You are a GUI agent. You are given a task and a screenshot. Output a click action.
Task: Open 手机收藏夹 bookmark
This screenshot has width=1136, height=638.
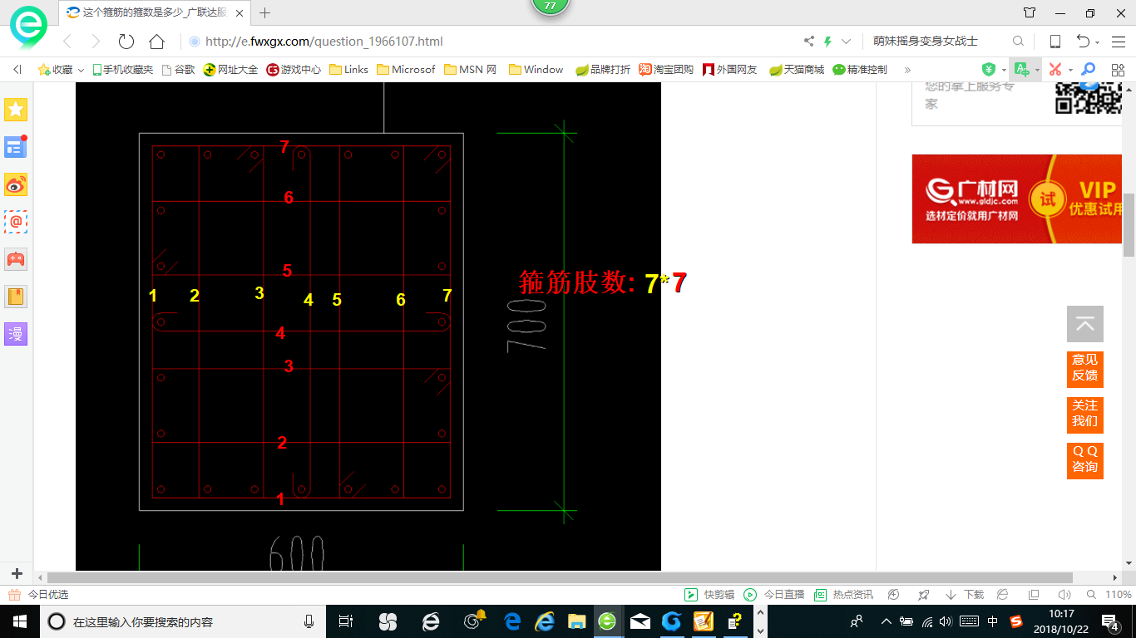(x=122, y=70)
